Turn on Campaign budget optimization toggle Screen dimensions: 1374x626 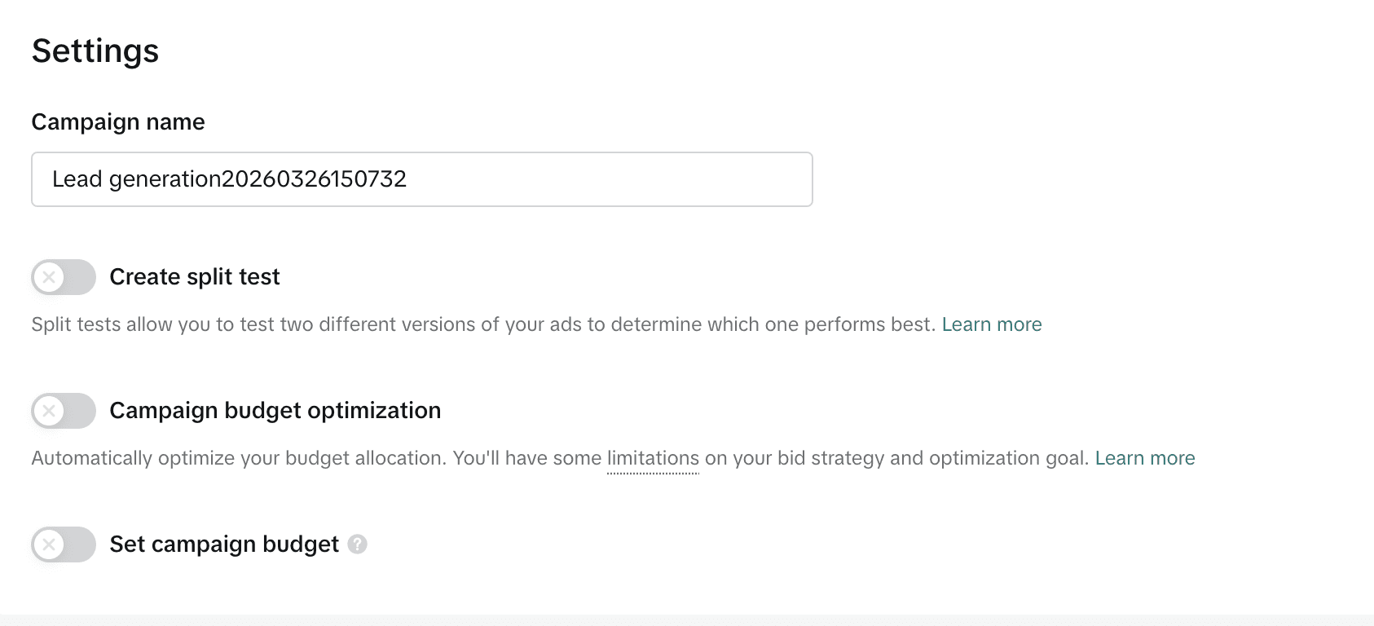tap(64, 411)
